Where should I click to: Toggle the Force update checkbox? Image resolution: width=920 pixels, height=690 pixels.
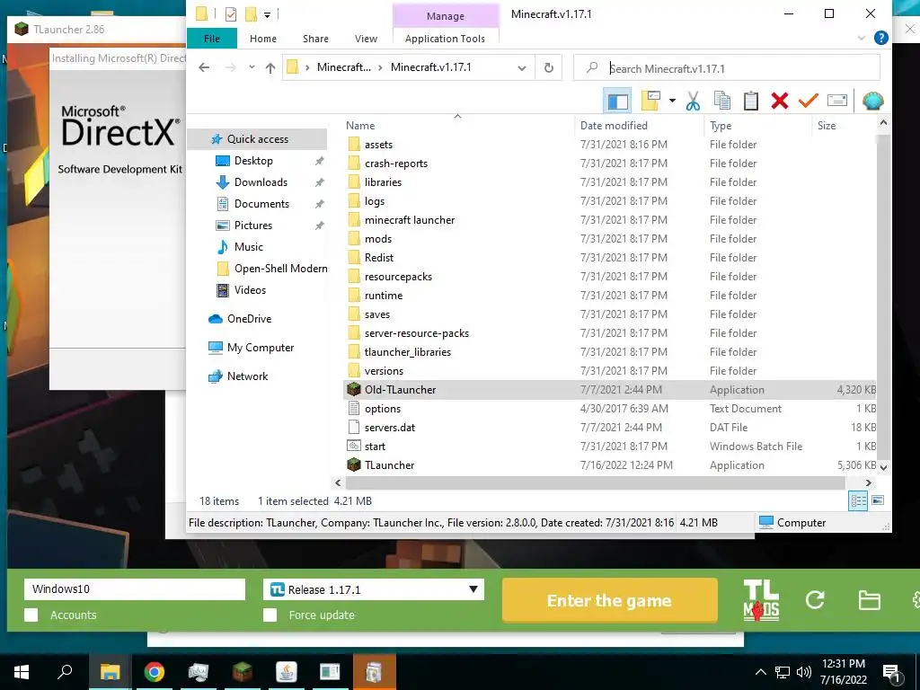pyautogui.click(x=270, y=615)
